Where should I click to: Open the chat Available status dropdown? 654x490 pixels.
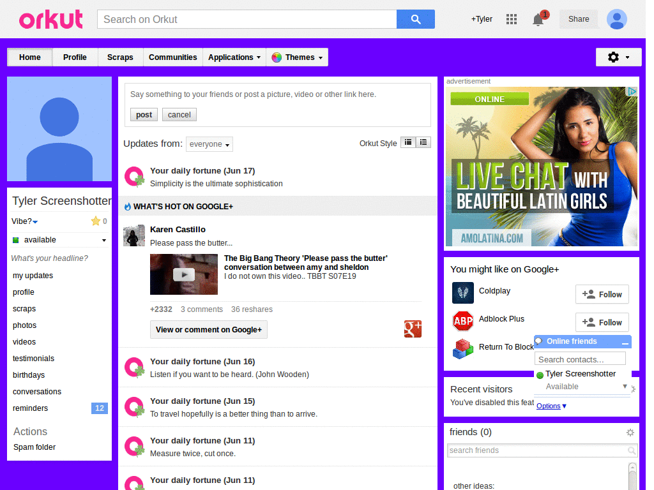pos(625,386)
